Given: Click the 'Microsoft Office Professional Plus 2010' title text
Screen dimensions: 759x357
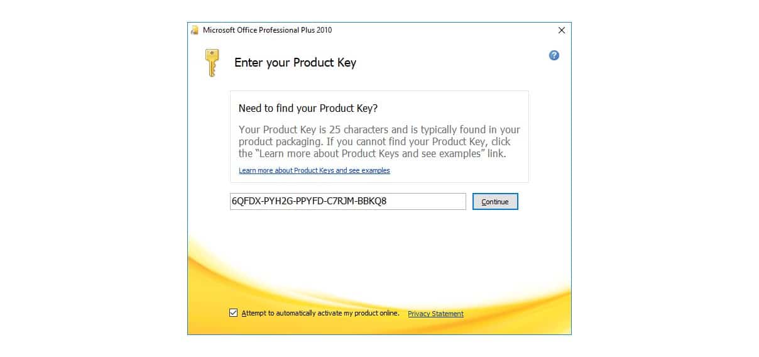Looking at the screenshot, I should [x=267, y=30].
